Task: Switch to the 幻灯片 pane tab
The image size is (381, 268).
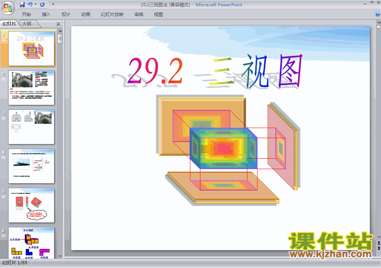Action: [x=9, y=24]
